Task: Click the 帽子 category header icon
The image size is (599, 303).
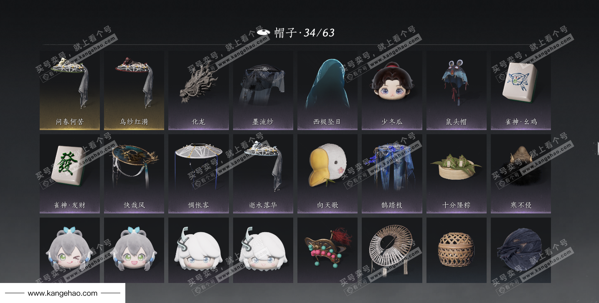Action: pos(263,32)
